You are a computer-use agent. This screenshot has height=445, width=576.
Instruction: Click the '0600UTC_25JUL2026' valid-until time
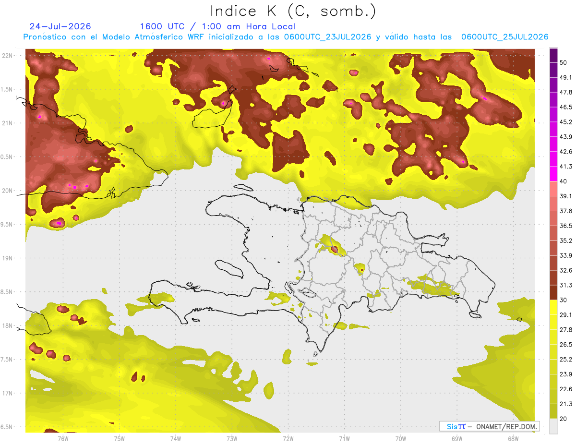(504, 37)
